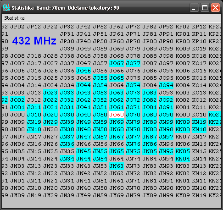Minimize the Statistika window

click(x=194, y=7)
